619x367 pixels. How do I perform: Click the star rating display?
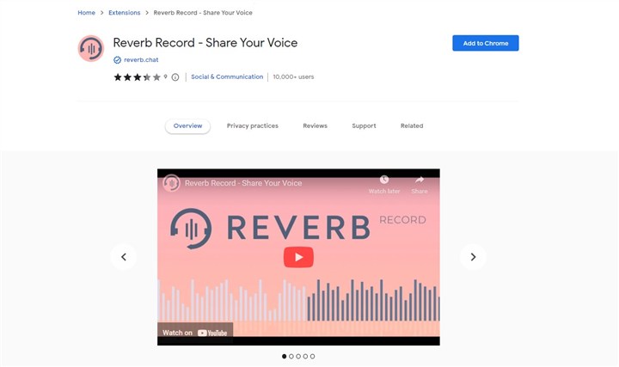137,77
